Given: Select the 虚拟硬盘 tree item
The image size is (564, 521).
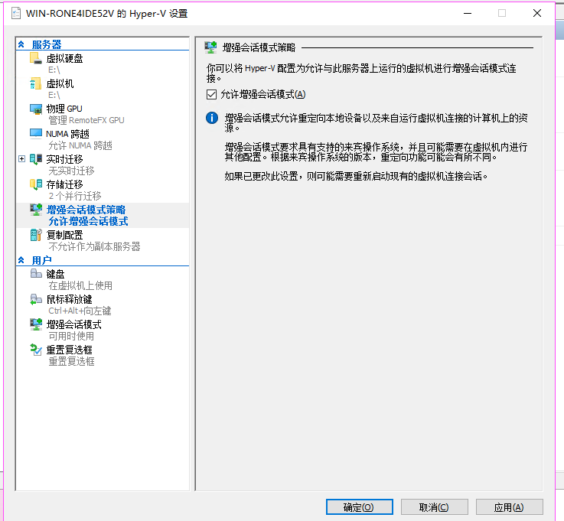Looking at the screenshot, I should (x=64, y=58).
